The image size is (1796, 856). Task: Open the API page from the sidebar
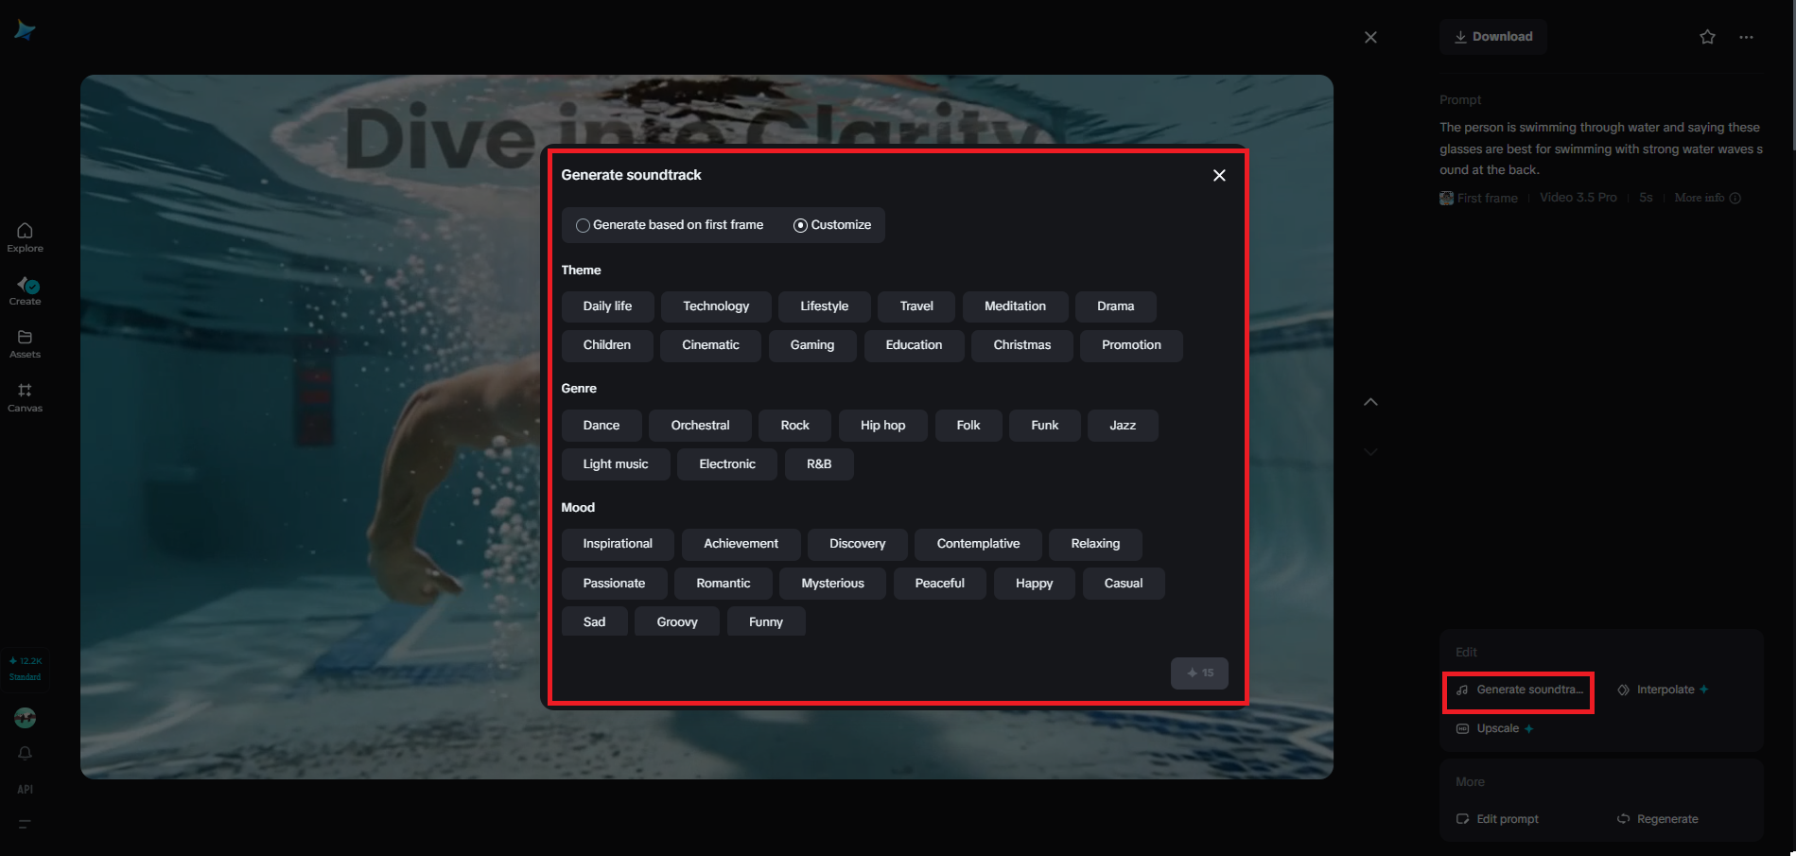tap(25, 788)
